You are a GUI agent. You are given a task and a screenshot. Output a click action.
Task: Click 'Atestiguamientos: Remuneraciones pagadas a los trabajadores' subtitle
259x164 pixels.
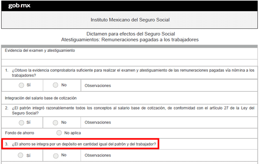(130, 40)
